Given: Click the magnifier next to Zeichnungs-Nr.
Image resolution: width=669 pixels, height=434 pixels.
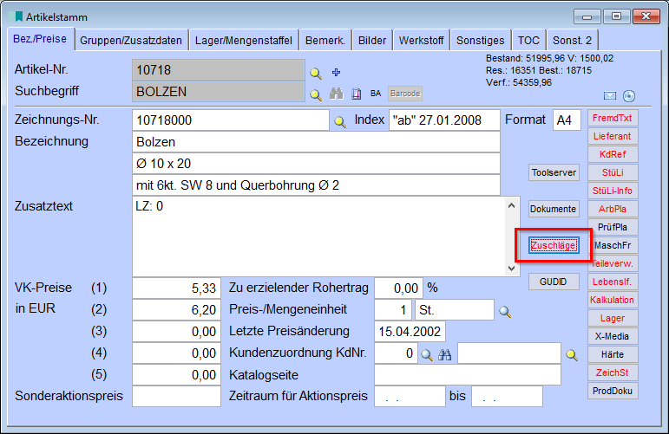Looking at the screenshot, I should tap(340, 122).
